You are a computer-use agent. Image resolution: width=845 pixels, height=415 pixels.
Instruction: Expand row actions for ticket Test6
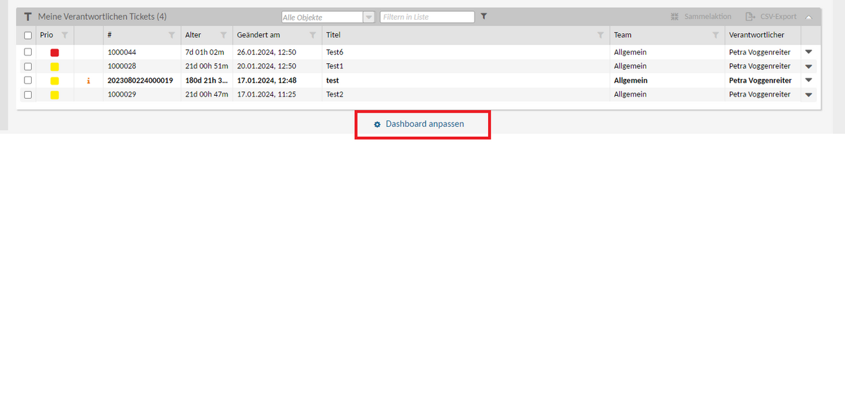coord(808,52)
